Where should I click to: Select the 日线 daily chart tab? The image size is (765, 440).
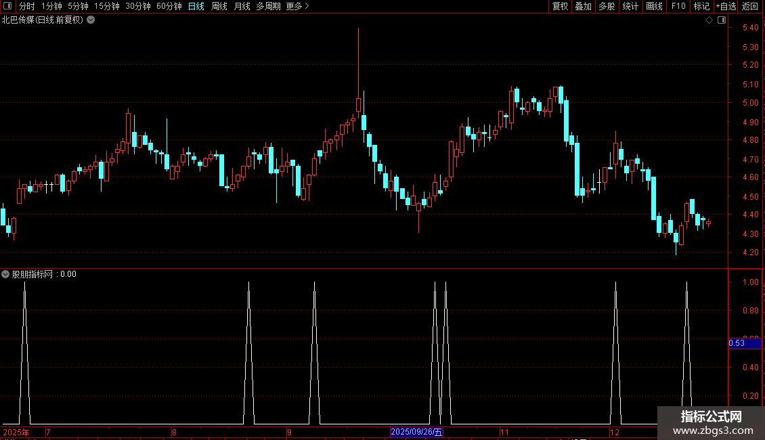coord(196,6)
